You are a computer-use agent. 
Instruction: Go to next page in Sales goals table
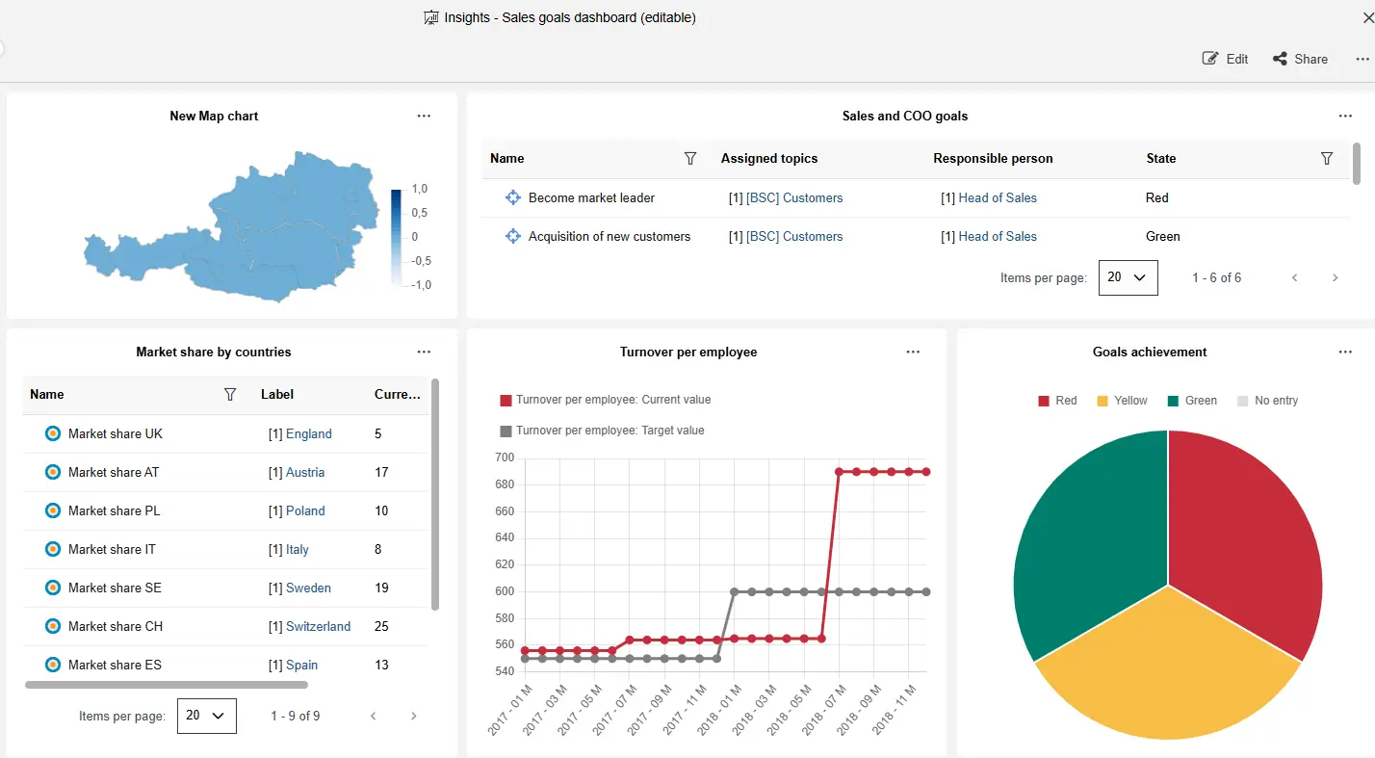[1335, 278]
